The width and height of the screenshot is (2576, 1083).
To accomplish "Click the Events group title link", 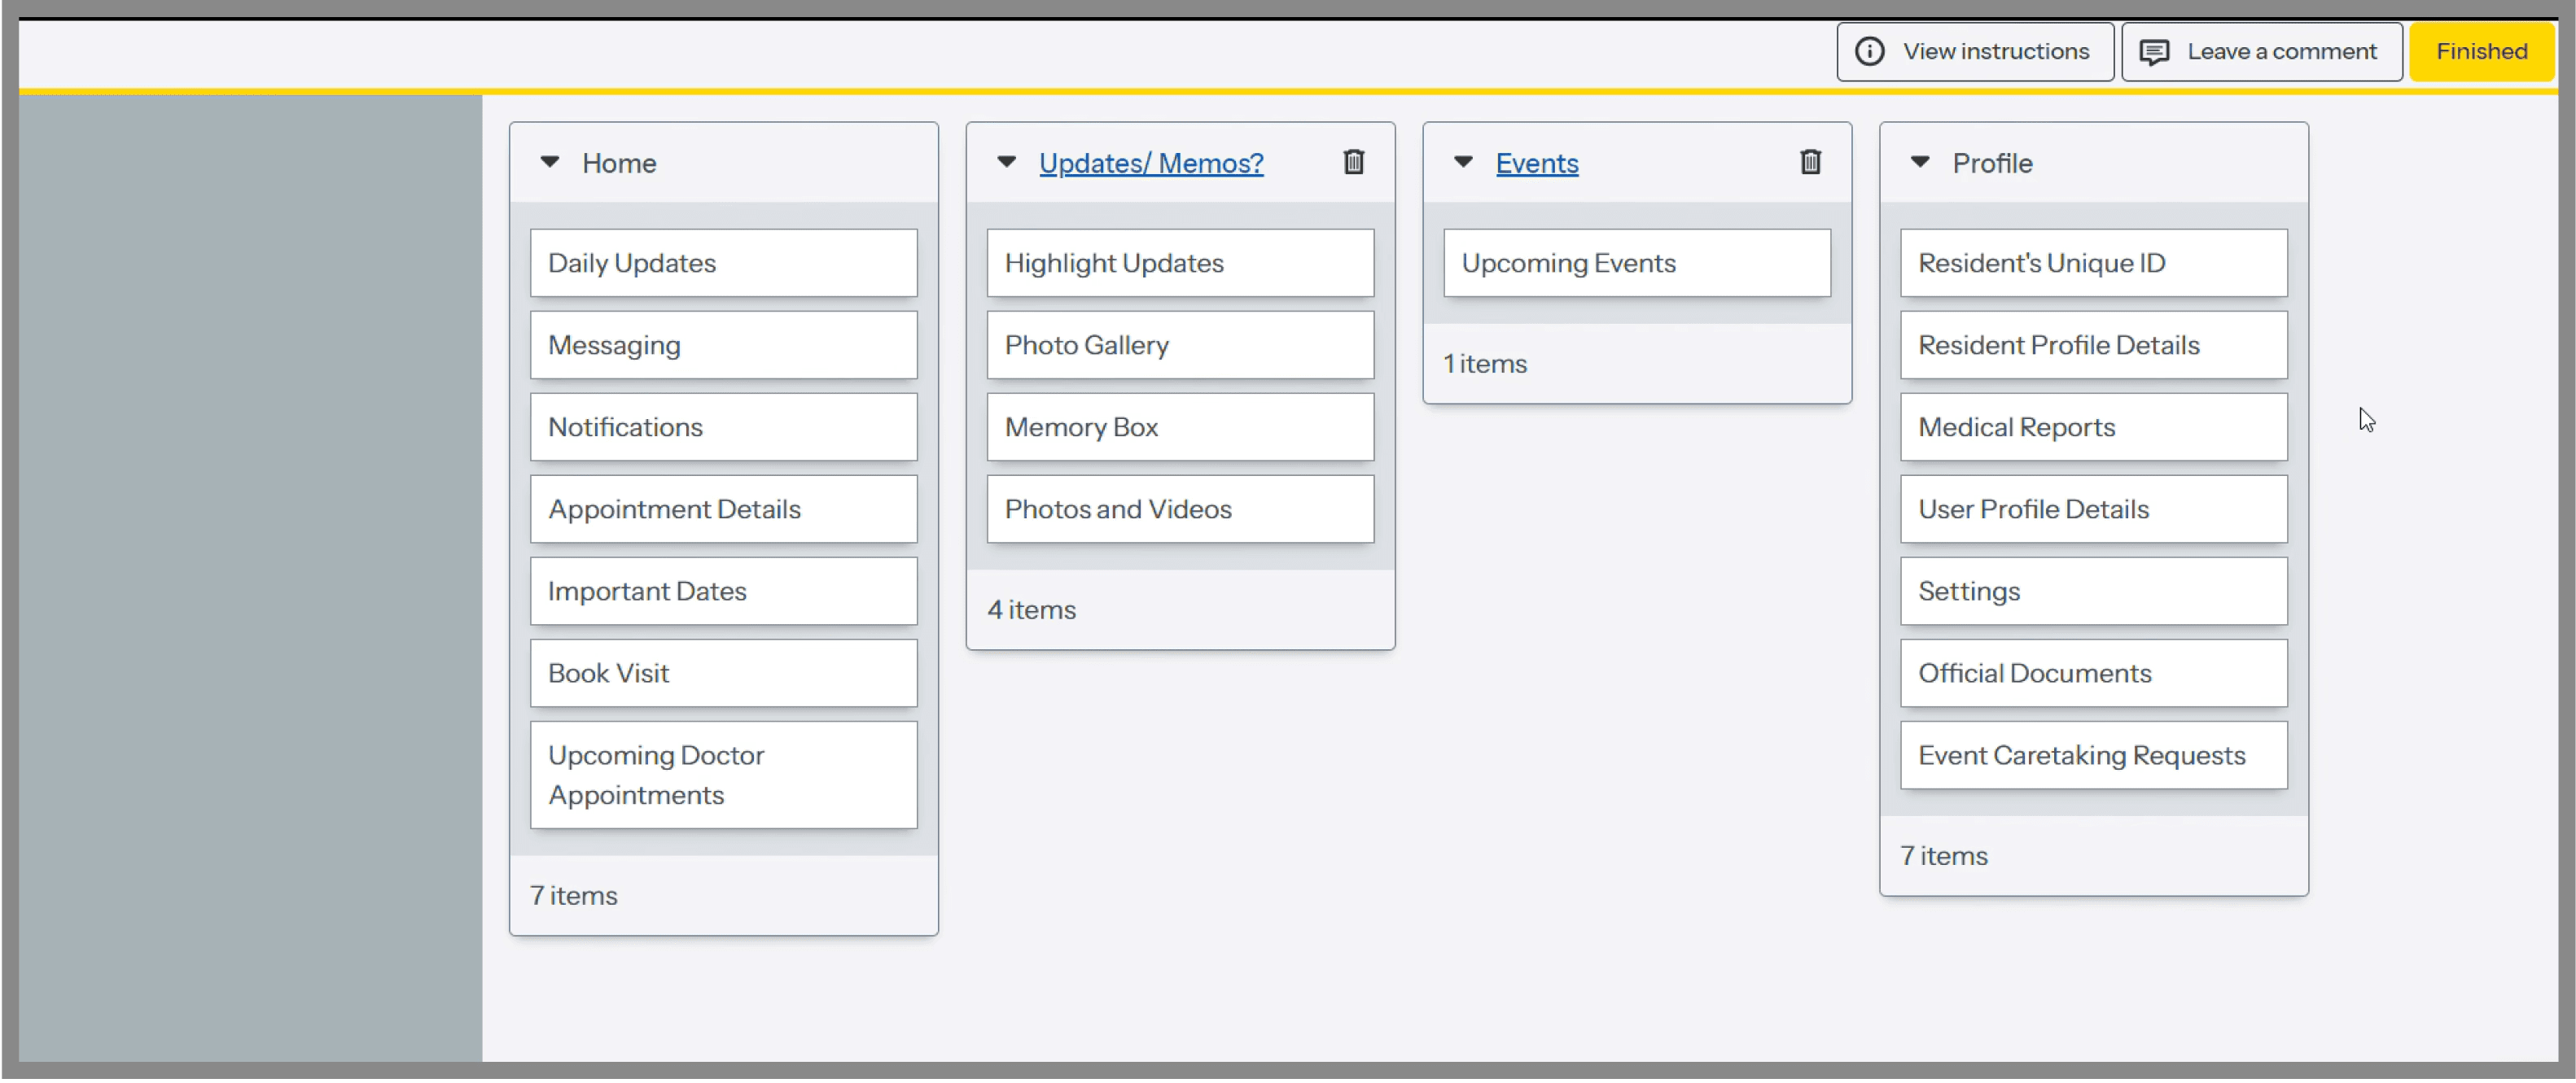I will [1536, 163].
